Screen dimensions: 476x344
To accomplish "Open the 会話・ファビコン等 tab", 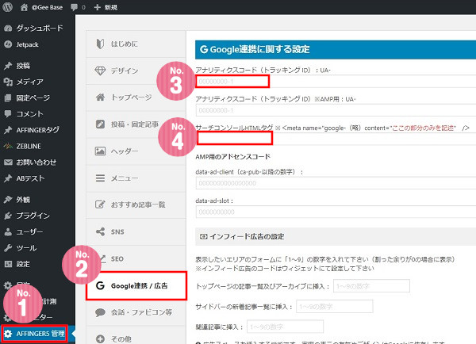I will pos(136,312).
